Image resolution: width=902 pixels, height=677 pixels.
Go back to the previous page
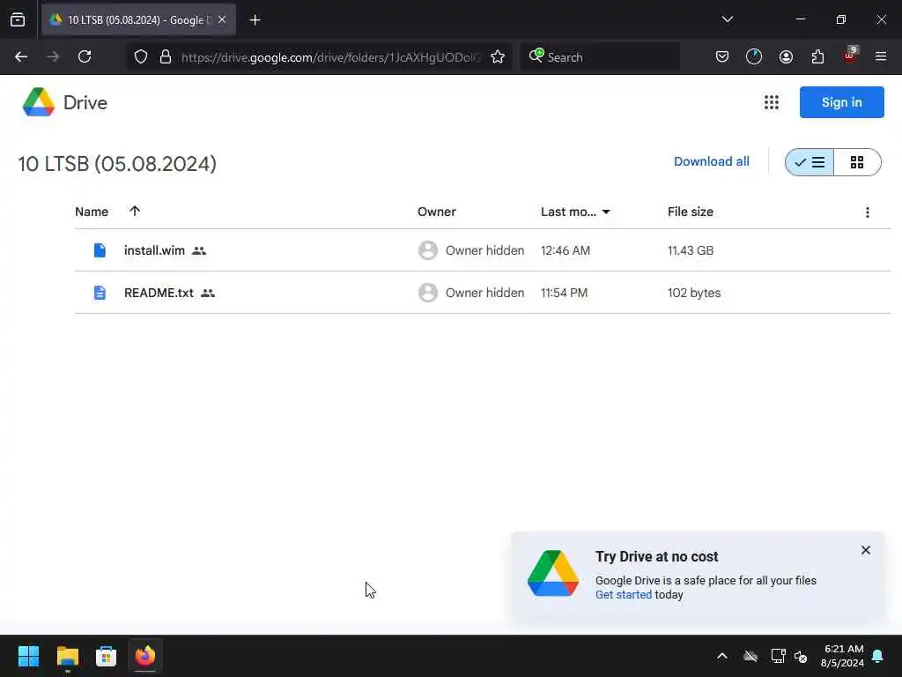click(21, 57)
